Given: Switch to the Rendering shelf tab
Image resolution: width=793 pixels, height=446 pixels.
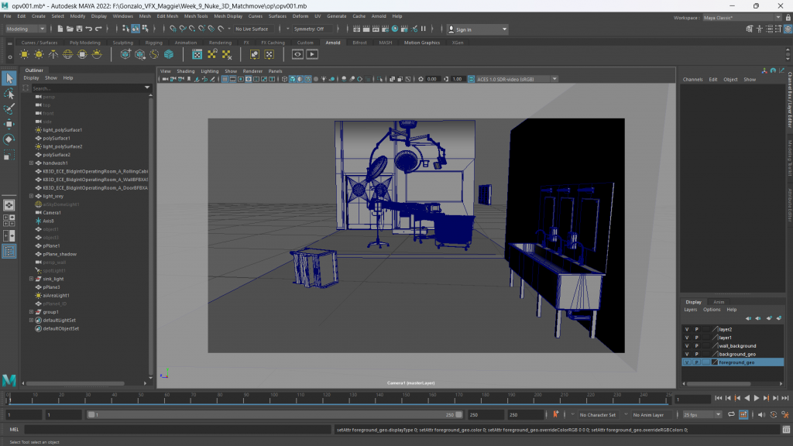Looking at the screenshot, I should (x=220, y=43).
